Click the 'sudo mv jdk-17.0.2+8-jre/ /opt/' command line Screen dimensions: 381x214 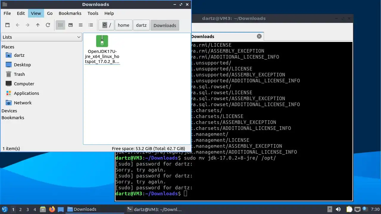pos(230,158)
